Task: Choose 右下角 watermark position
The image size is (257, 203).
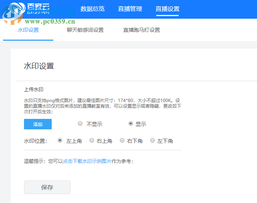Action: pos(122,140)
